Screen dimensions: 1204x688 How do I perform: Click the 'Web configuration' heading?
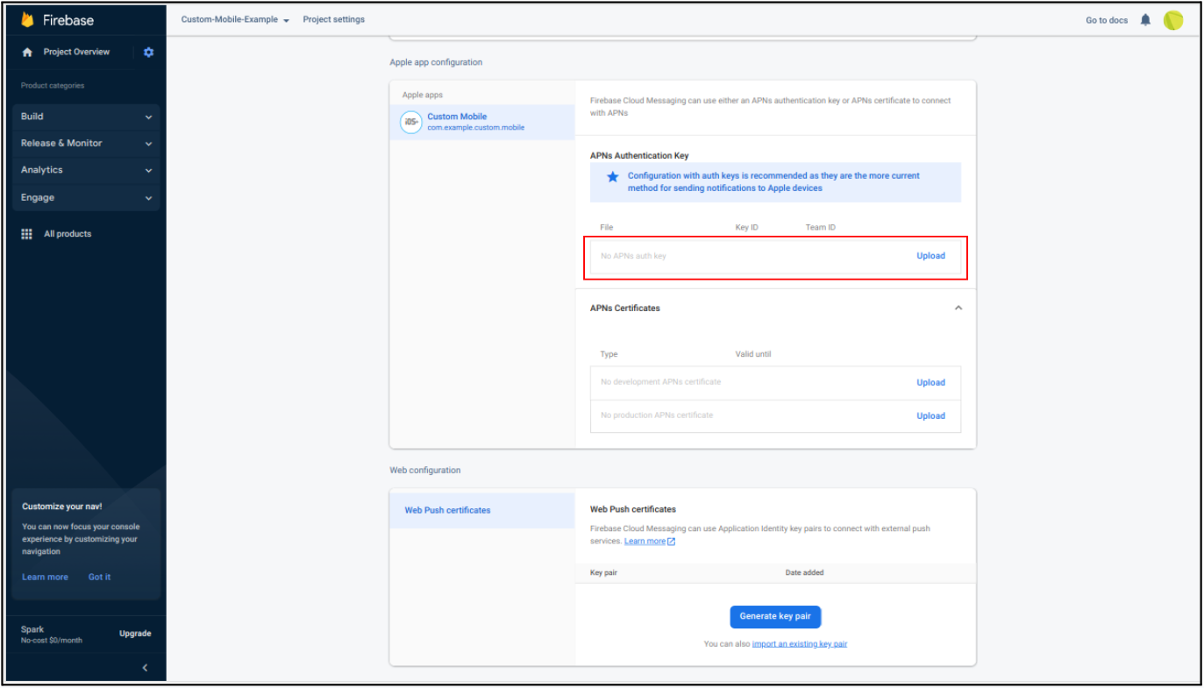click(x=424, y=471)
